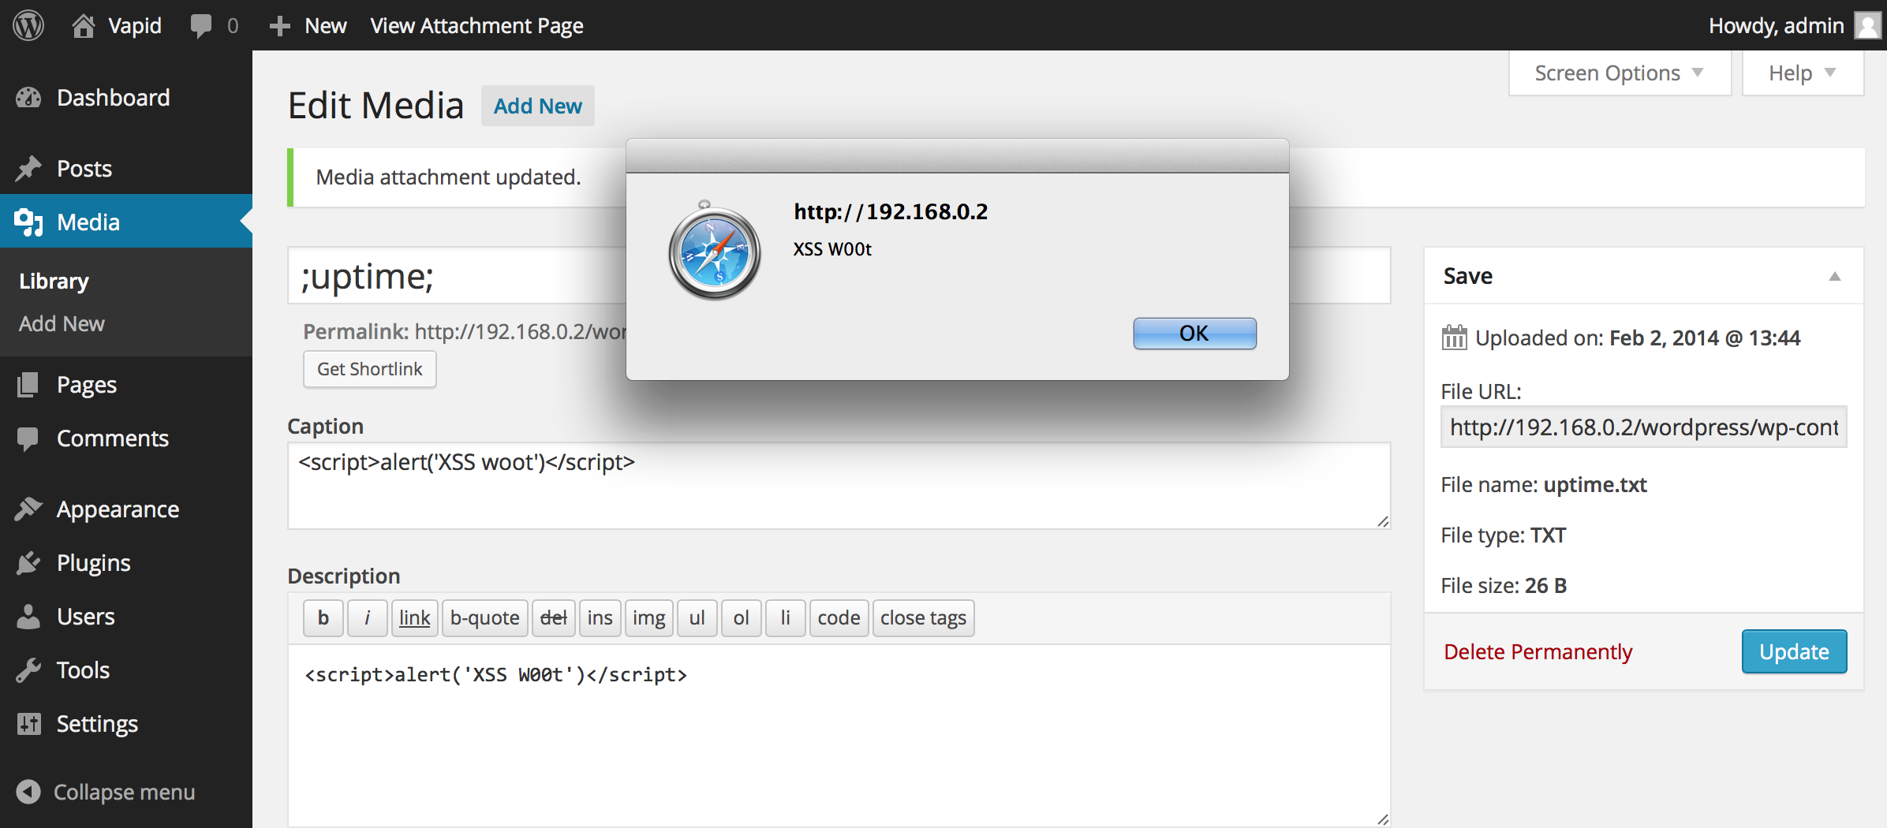1887x828 pixels.
Task: Click the Description resize handle
Action: coord(1382,819)
